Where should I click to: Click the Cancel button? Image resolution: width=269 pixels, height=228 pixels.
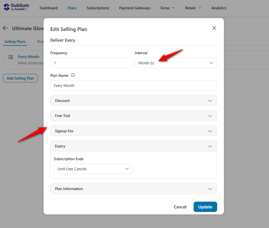click(x=180, y=207)
